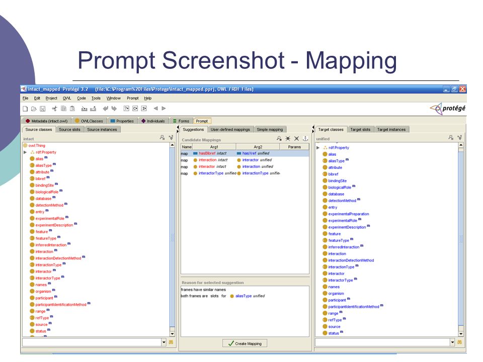Viewport: 483px width, 362px height.
Task: Click the source tree scrollbar down arrow
Action: click(172, 334)
